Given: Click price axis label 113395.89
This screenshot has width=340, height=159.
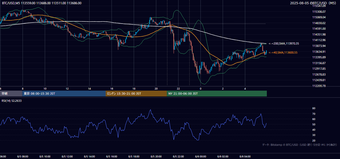Looking at the screenshot, I should click(319, 57).
